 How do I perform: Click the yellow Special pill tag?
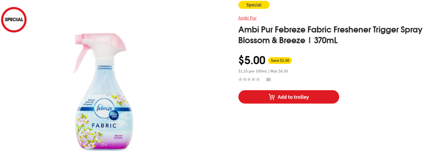coord(254,5)
